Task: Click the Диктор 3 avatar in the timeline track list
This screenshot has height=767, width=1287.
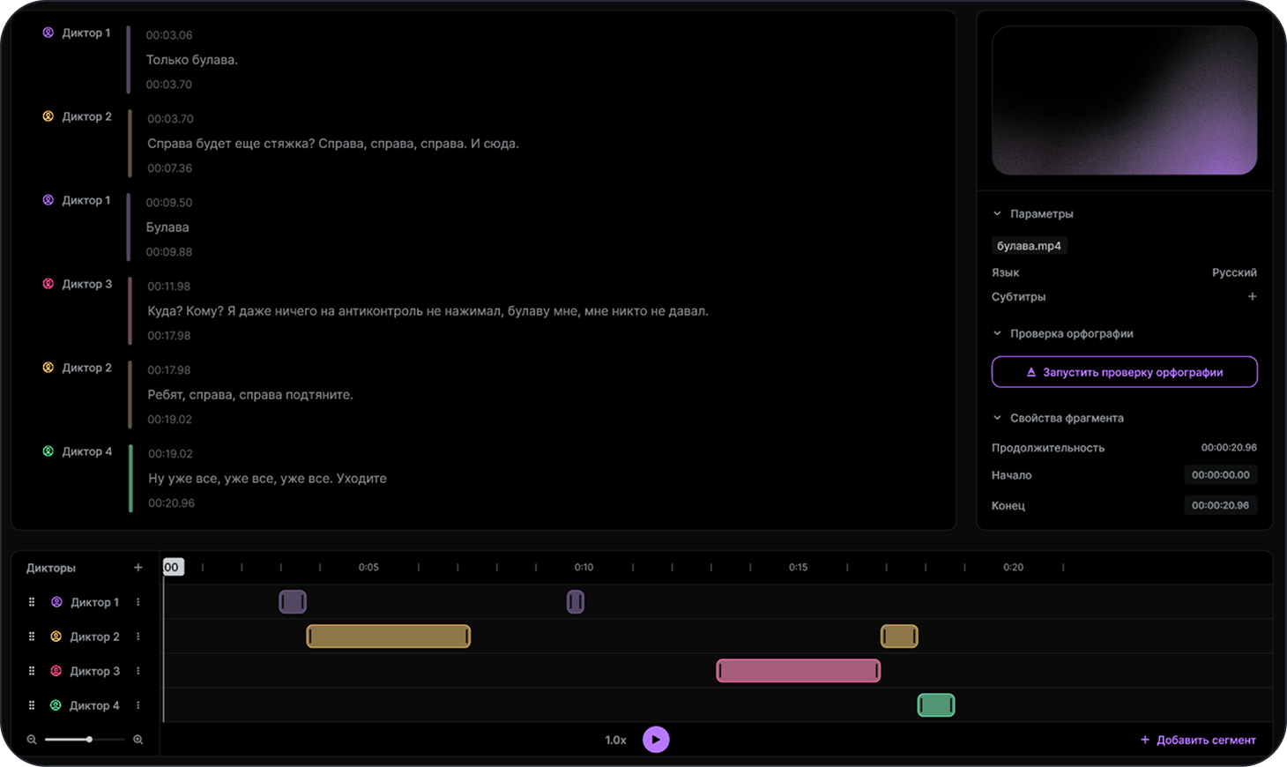Action: pos(56,671)
